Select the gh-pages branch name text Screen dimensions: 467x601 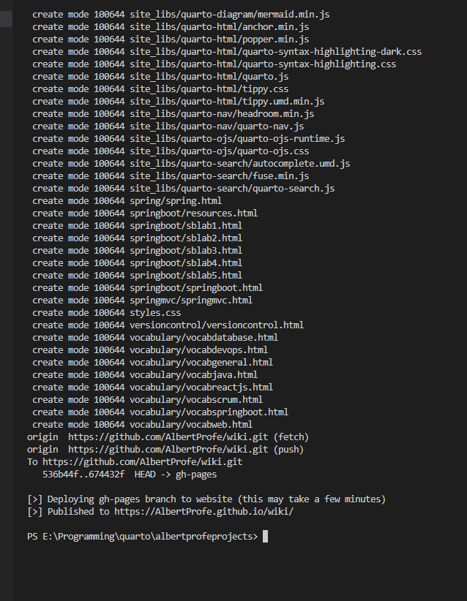point(196,475)
